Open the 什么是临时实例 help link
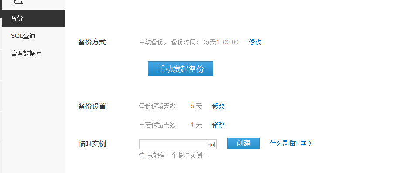397x173 pixels. (x=291, y=144)
